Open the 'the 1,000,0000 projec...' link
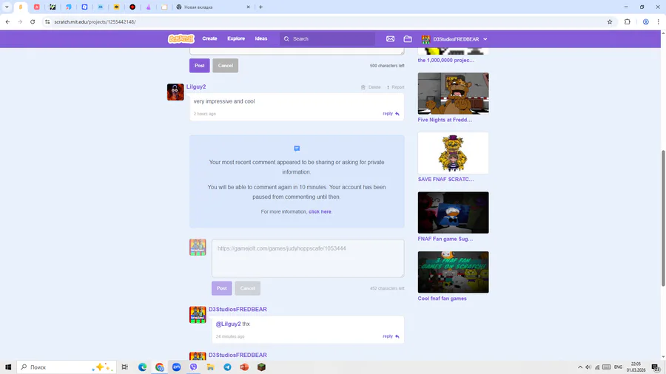The width and height of the screenshot is (666, 374). pos(446,60)
